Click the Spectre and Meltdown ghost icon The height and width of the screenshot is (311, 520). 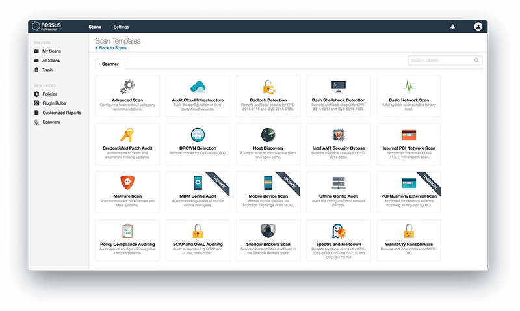(x=339, y=231)
